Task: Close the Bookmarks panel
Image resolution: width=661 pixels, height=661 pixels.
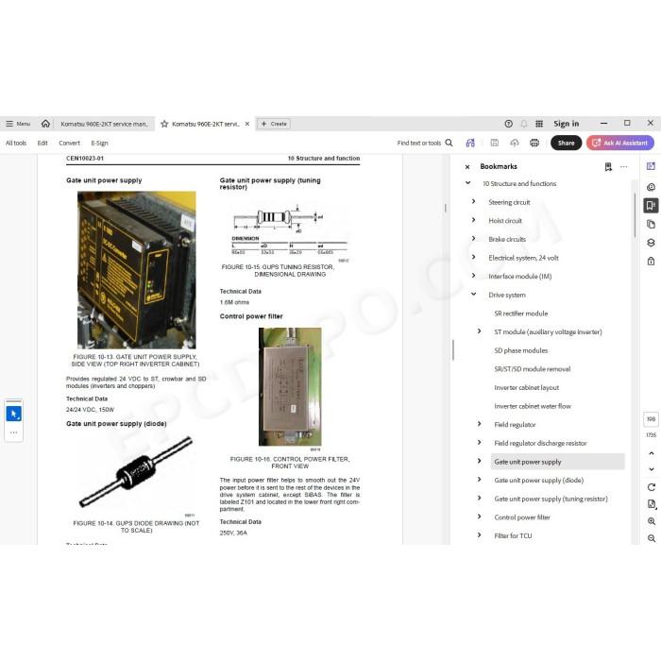Action: point(467,167)
